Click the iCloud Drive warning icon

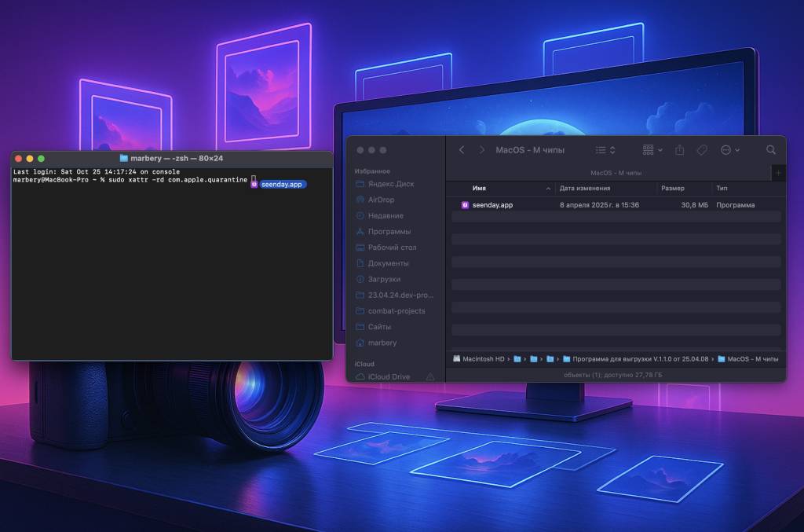click(x=429, y=377)
